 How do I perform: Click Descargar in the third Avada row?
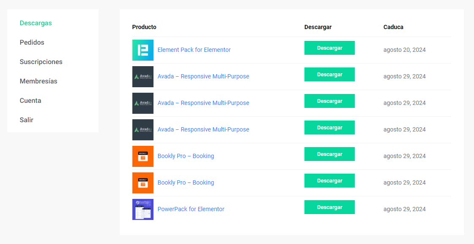pyautogui.click(x=329, y=127)
